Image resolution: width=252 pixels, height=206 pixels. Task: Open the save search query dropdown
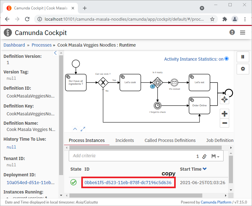tap(215, 156)
